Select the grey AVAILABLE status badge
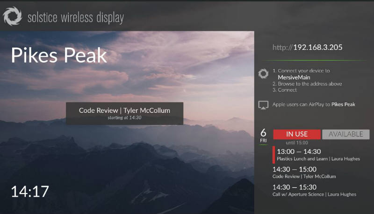Viewport: 374px width, 214px height. (346, 134)
